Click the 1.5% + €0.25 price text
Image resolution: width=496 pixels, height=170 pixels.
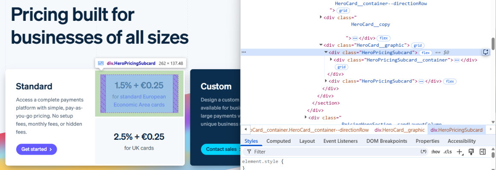(x=139, y=85)
